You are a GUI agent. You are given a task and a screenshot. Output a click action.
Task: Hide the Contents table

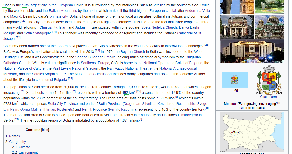tap(45, 130)
